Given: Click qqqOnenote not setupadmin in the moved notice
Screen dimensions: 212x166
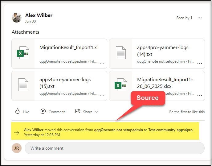Looking at the screenshot, I should [x=118, y=130].
